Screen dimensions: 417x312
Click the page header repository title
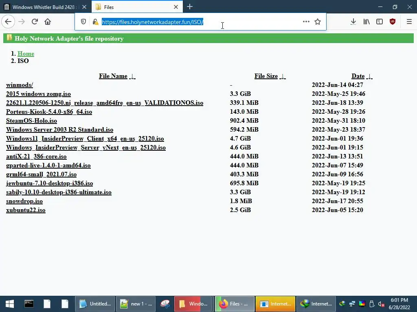pyautogui.click(x=69, y=39)
